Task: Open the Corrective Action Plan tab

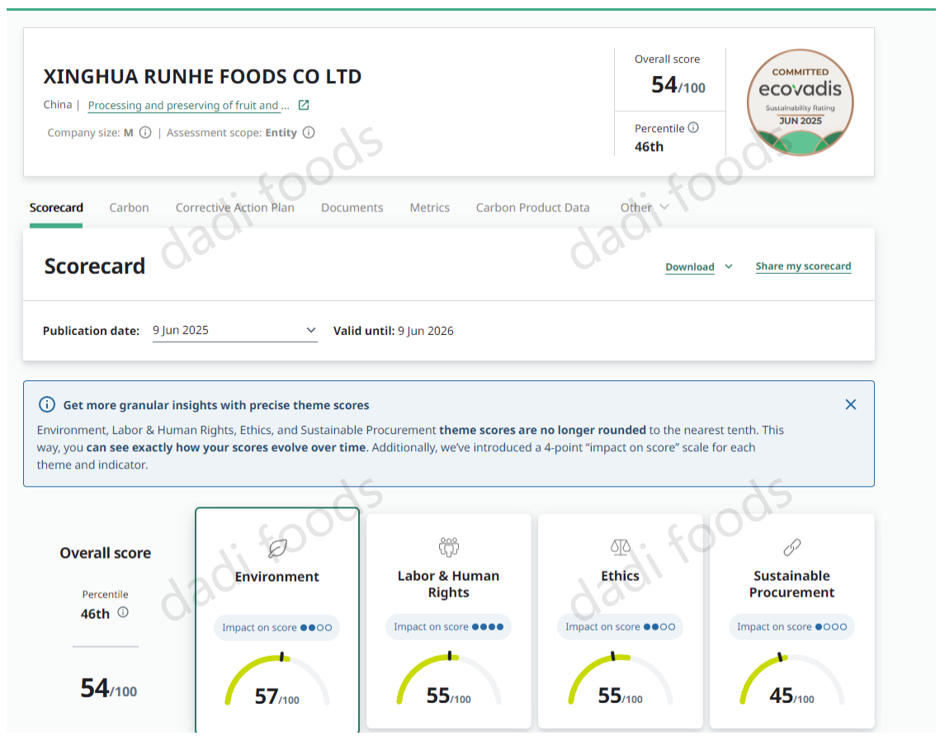Action: tap(234, 208)
